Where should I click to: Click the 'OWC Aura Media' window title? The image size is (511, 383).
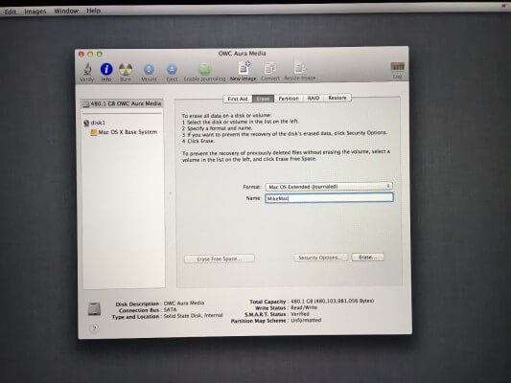pos(243,53)
